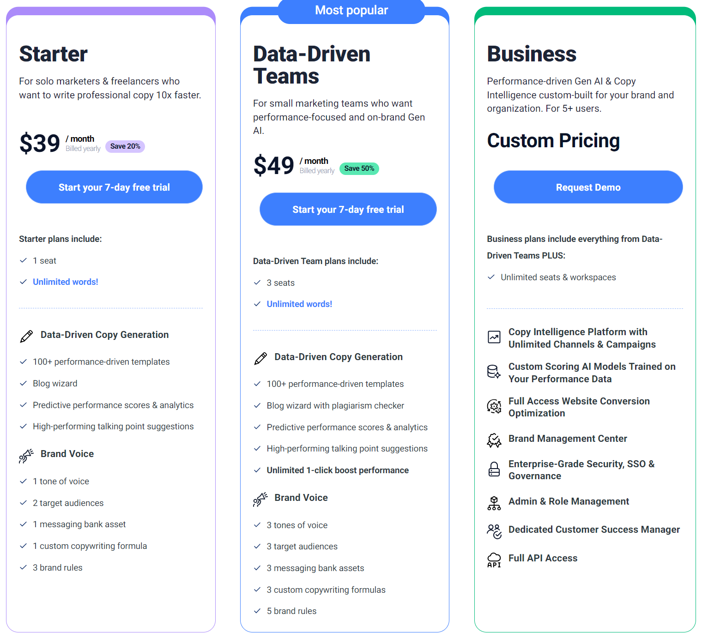The width and height of the screenshot is (702, 638).
Task: Click the green Save 50% badge
Action: pos(359,169)
